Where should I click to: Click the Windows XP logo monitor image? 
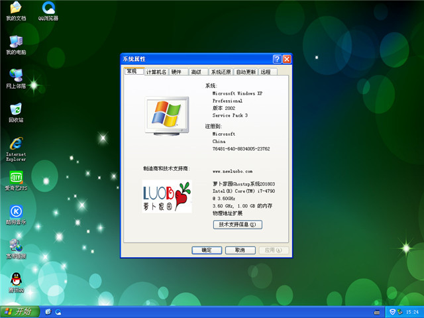point(167,116)
